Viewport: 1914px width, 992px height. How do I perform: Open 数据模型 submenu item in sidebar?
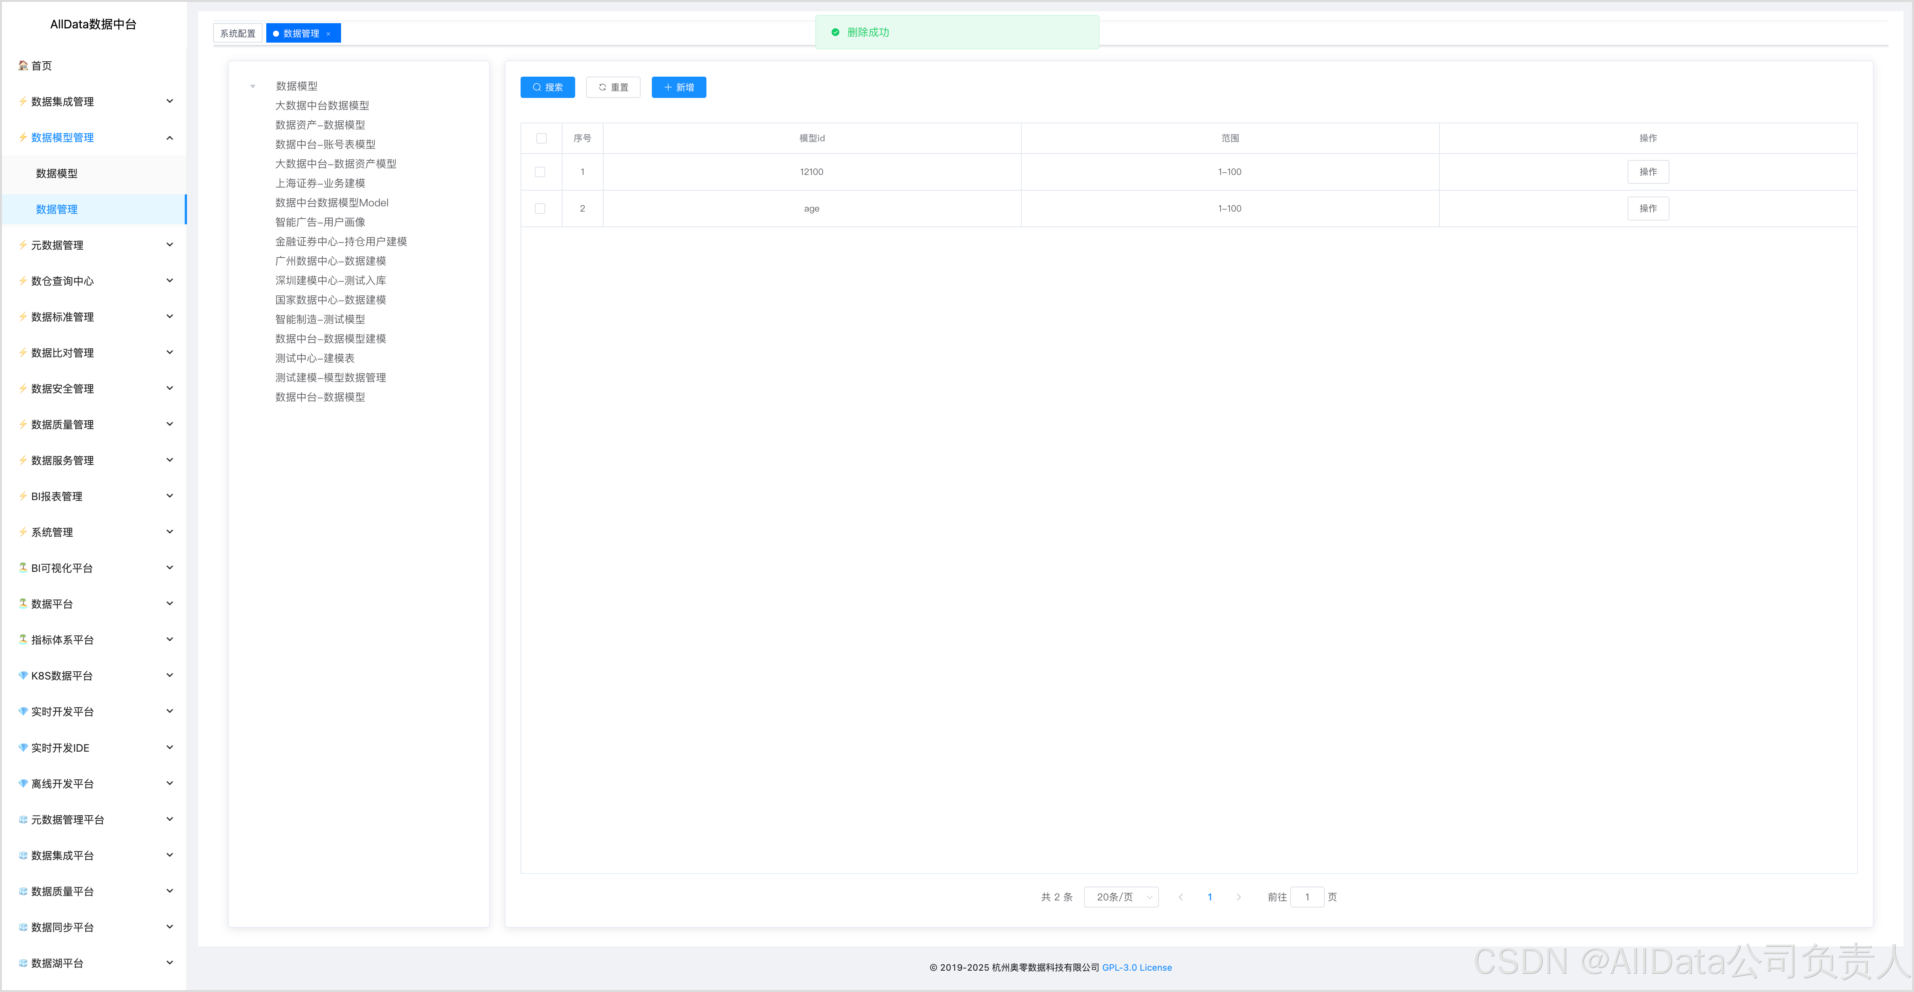coord(57,173)
